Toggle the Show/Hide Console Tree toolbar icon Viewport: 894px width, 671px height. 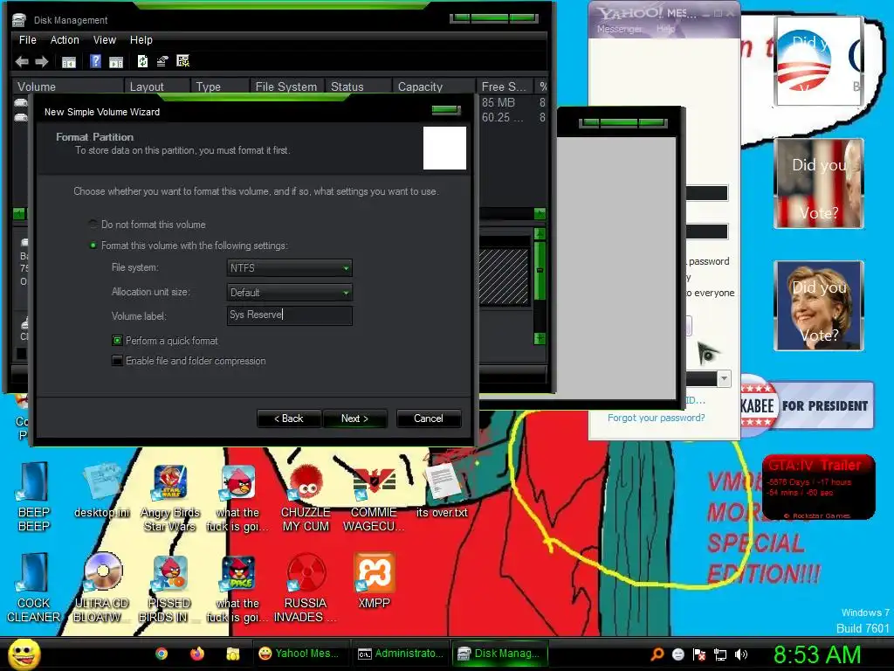[x=69, y=62]
